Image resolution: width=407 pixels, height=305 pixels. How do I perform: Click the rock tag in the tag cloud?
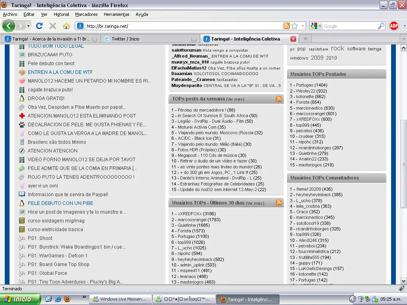(337, 48)
